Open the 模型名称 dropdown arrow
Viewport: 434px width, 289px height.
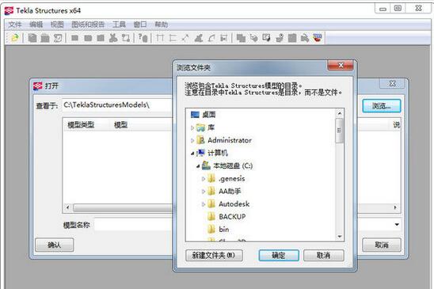[397, 225]
